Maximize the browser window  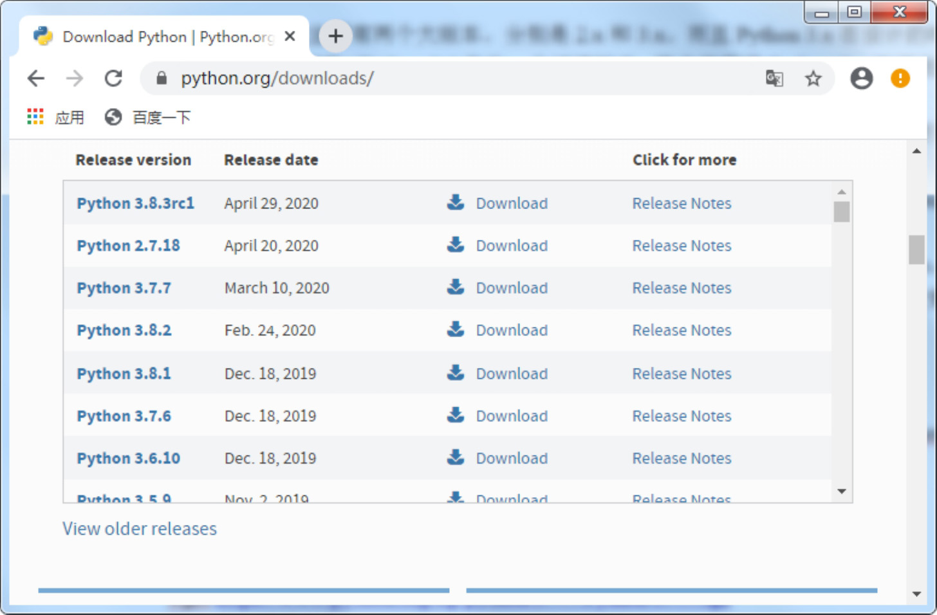(854, 12)
